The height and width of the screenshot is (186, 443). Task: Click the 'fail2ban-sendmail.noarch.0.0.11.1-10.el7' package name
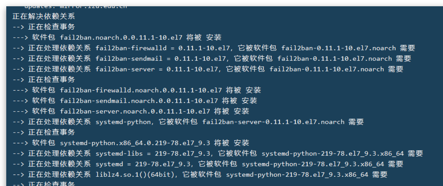tap(139, 101)
